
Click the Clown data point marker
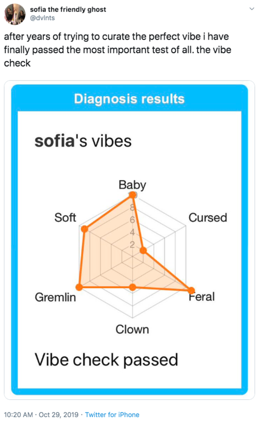(132, 287)
